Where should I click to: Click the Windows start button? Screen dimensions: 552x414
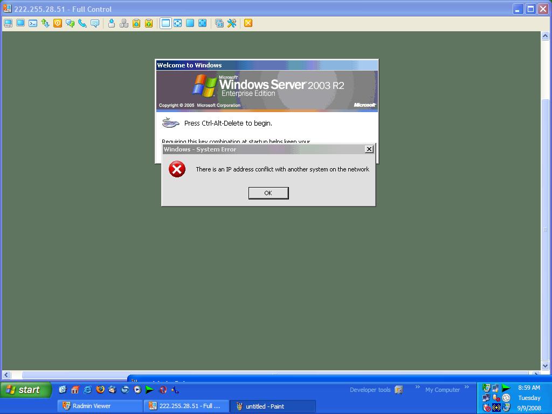26,390
